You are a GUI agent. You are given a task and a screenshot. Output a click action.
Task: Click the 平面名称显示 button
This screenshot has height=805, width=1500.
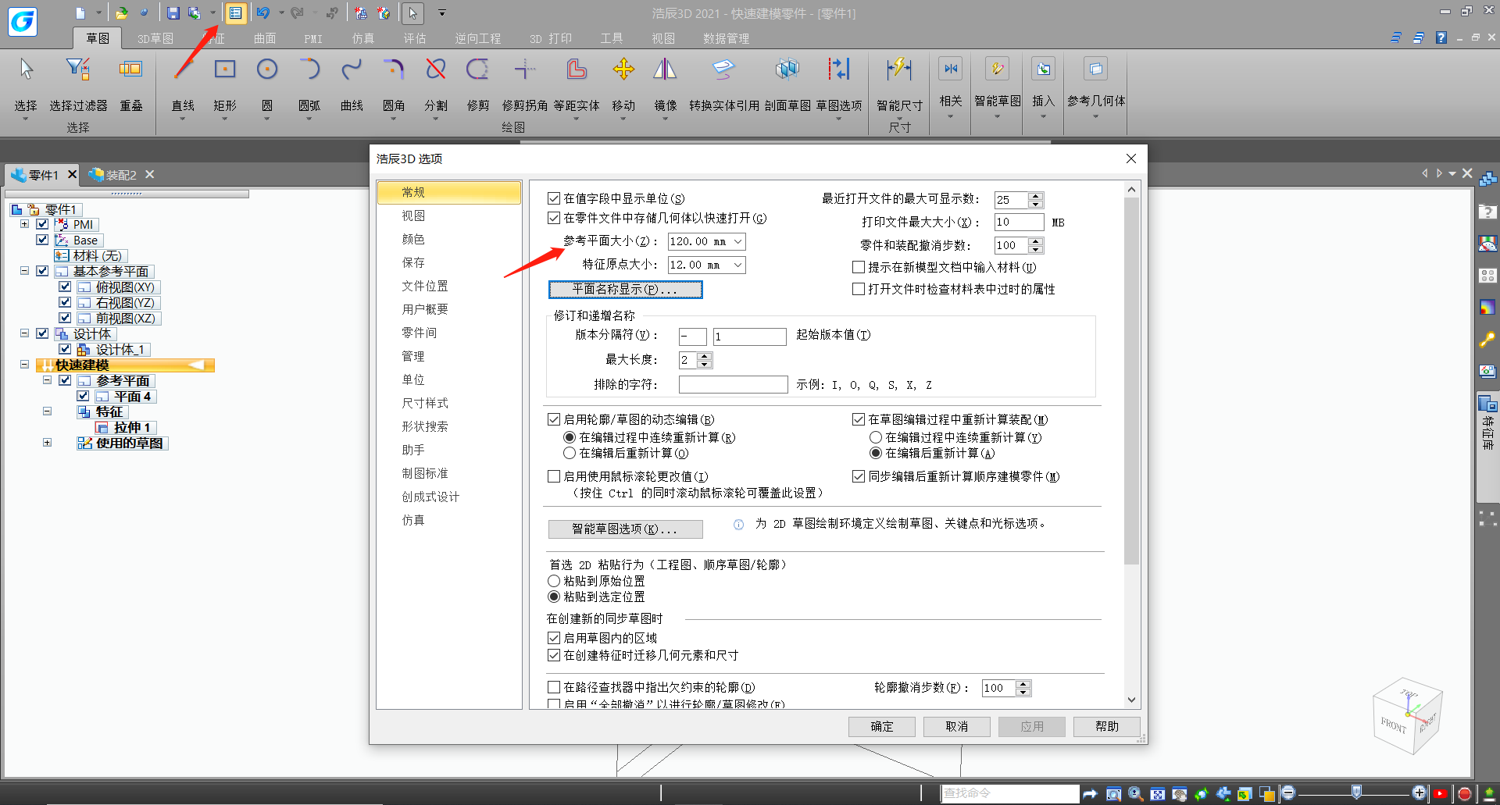(x=625, y=290)
